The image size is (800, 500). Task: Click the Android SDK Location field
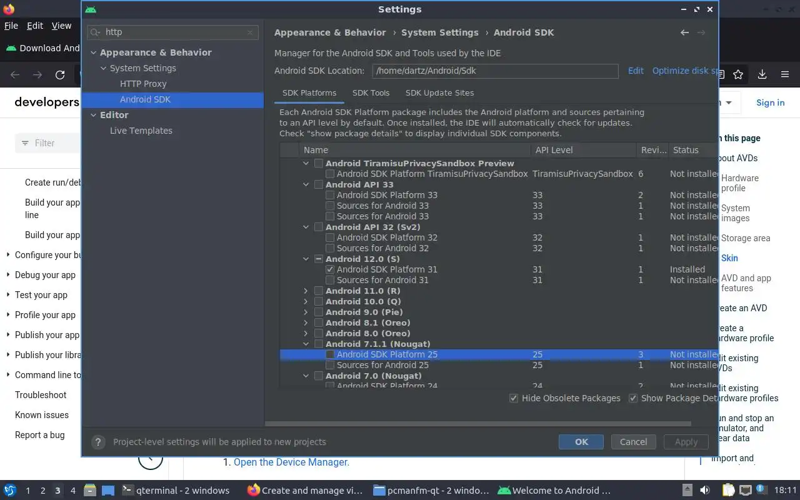point(495,71)
